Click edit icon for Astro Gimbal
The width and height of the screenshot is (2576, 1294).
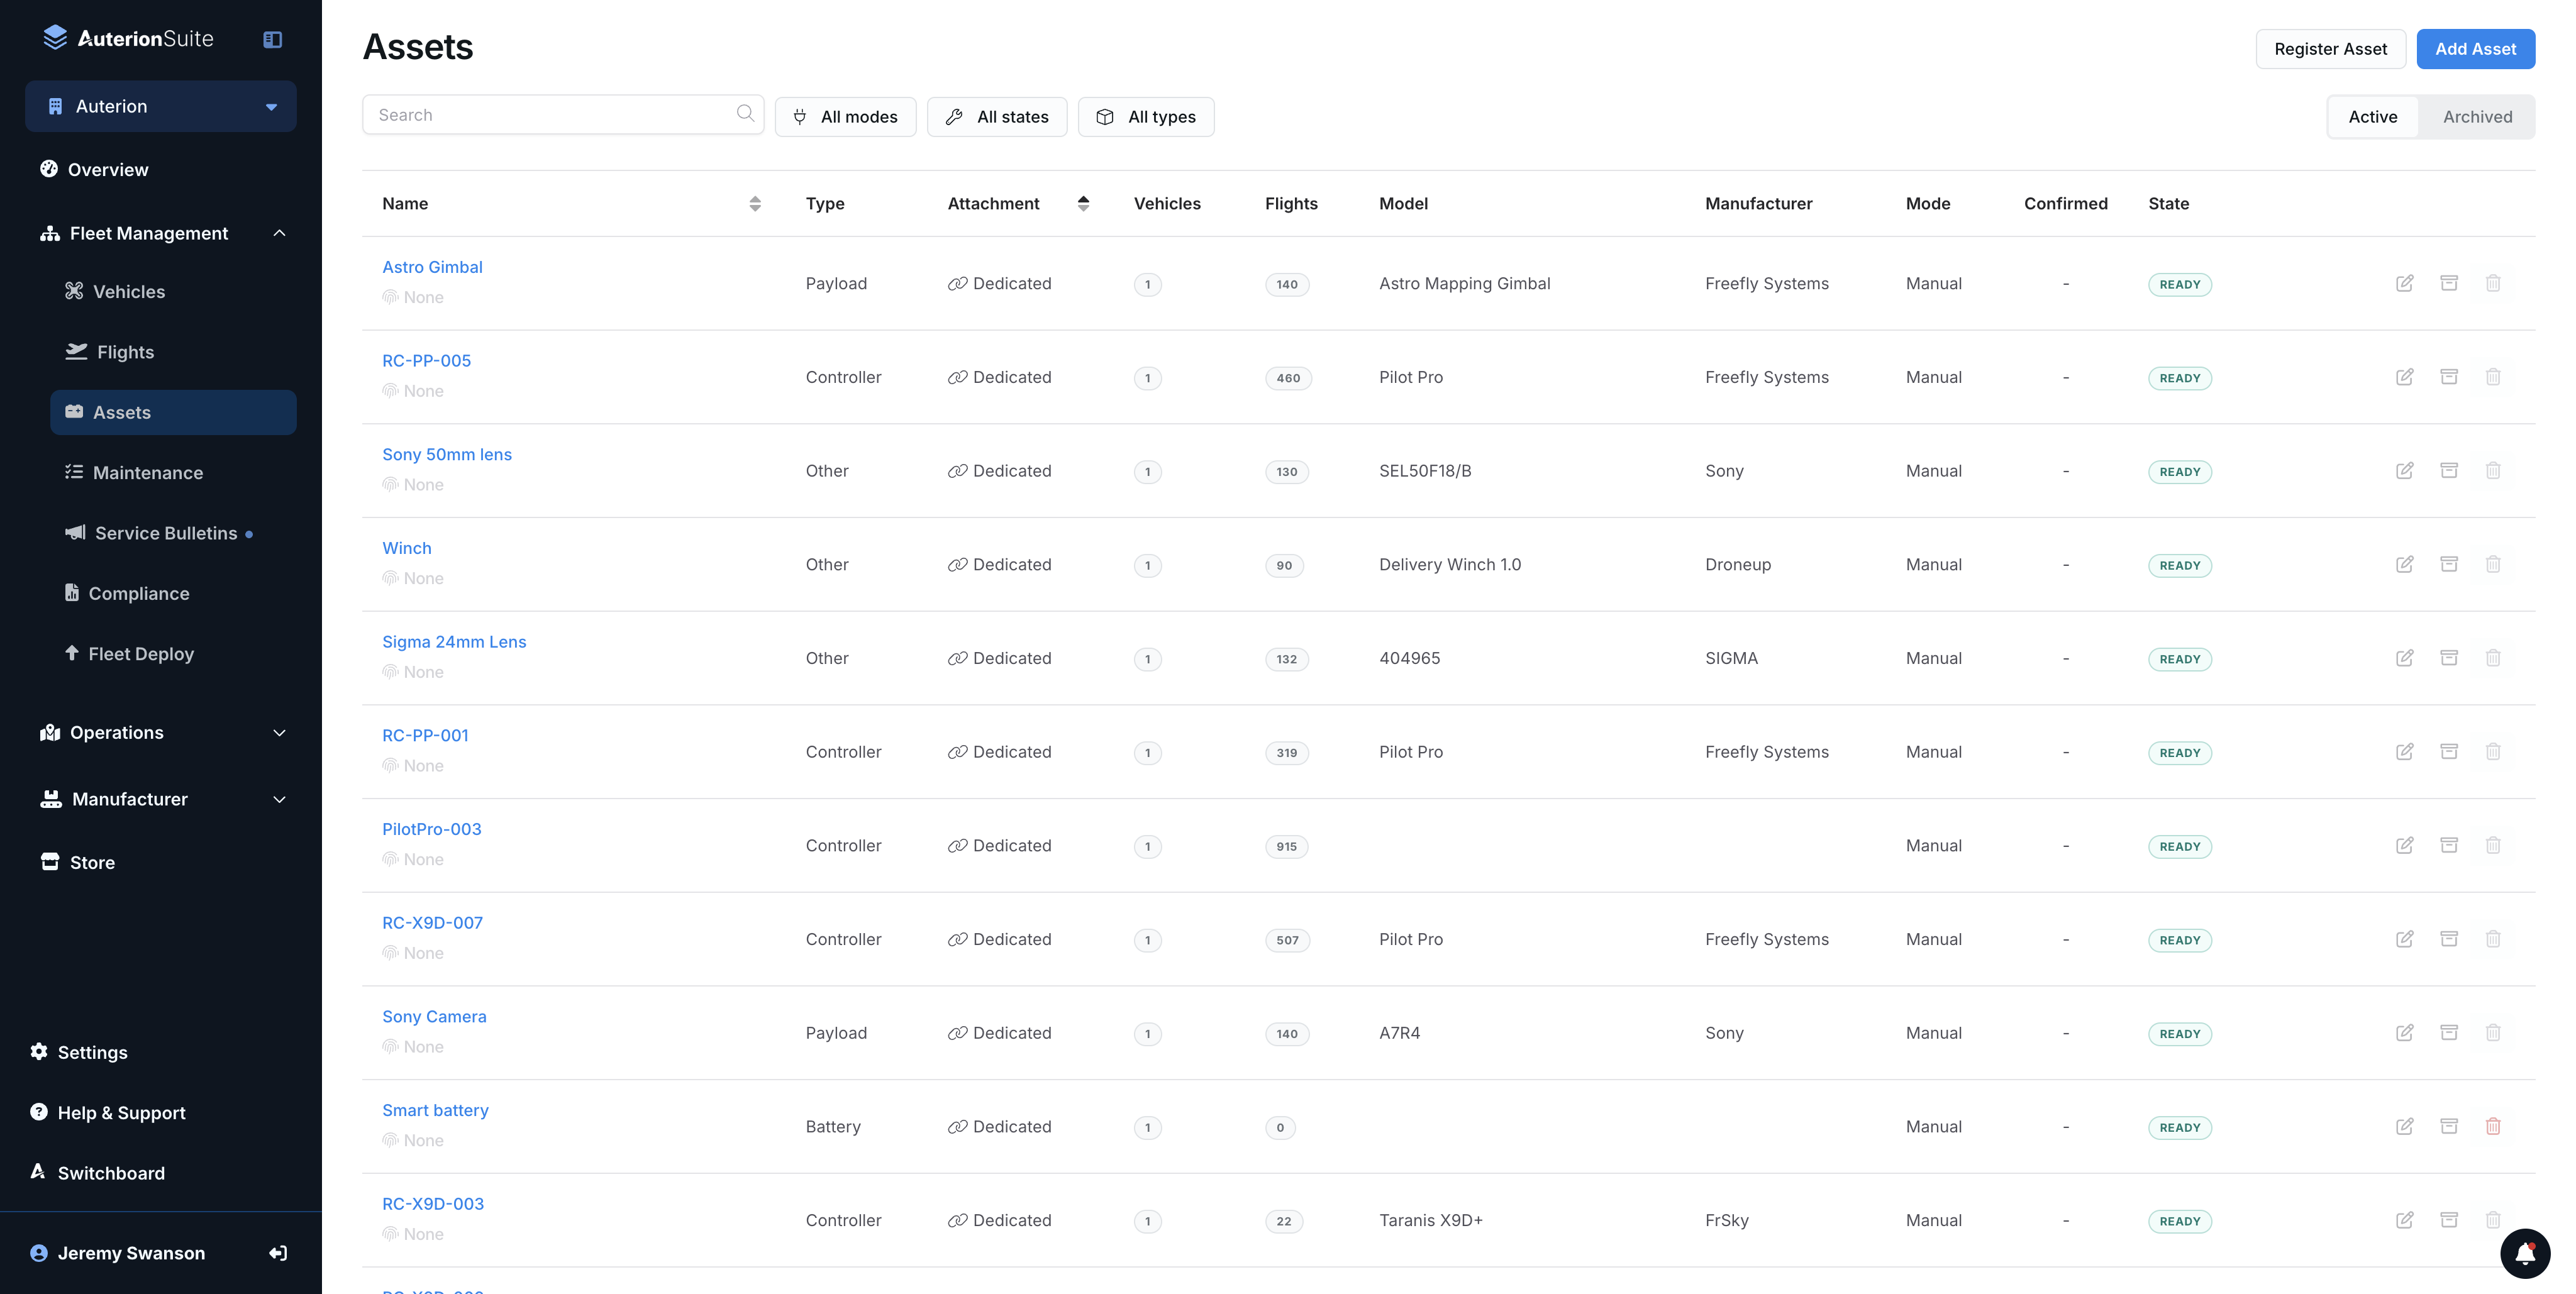click(2404, 283)
